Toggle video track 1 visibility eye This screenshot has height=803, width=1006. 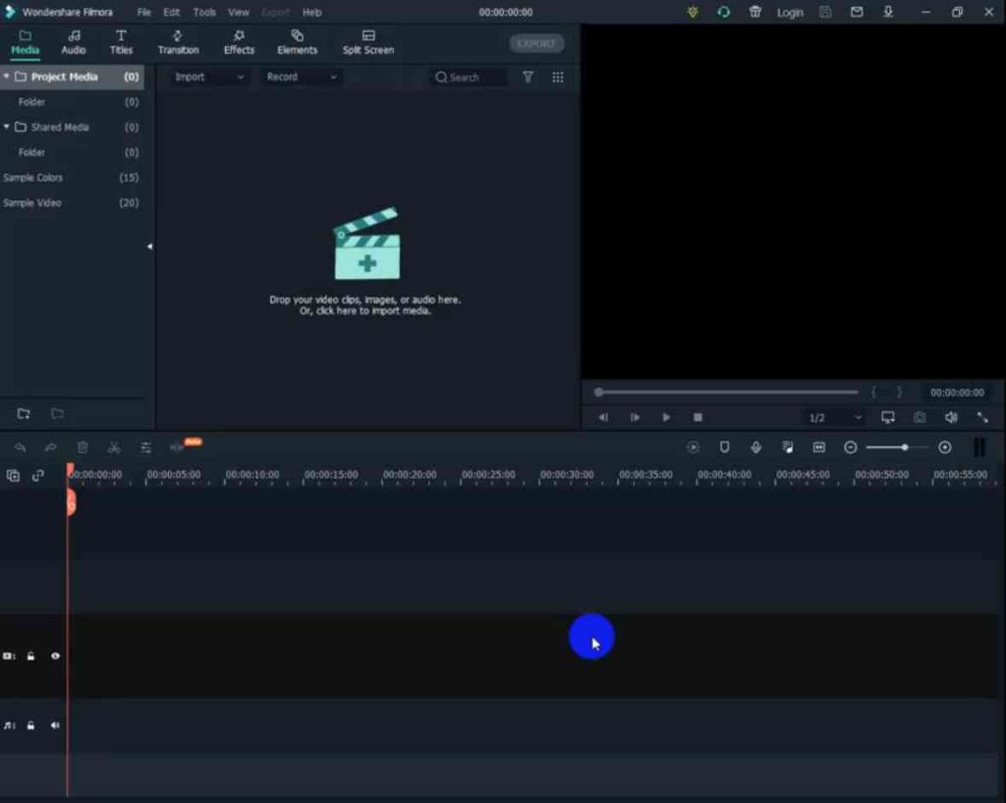(55, 656)
